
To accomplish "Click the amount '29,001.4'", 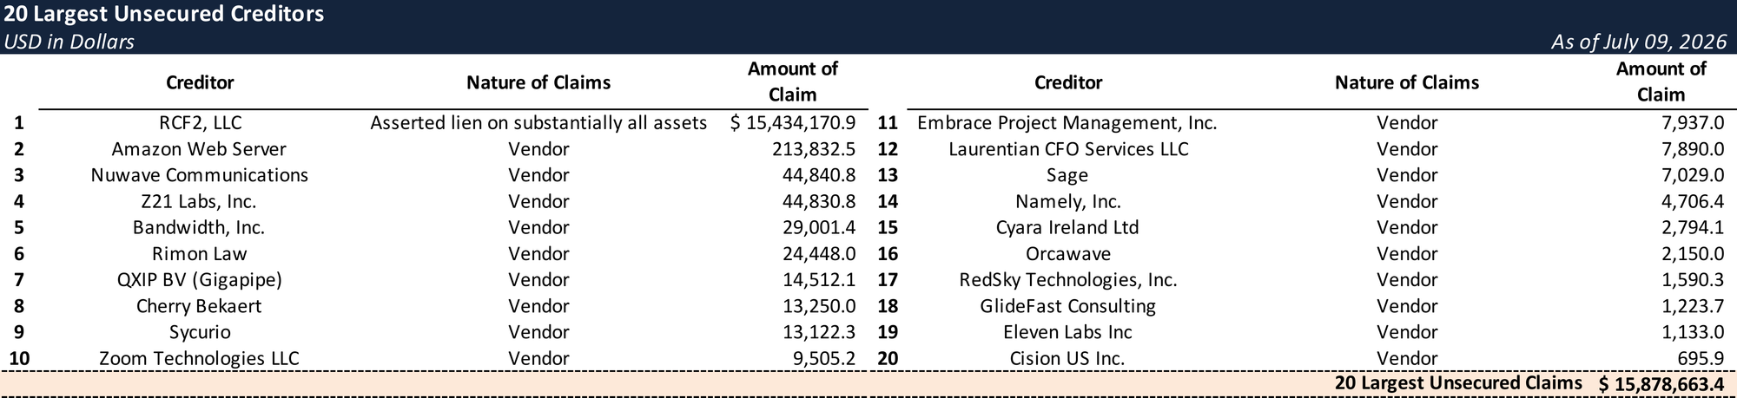I will (x=819, y=227).
